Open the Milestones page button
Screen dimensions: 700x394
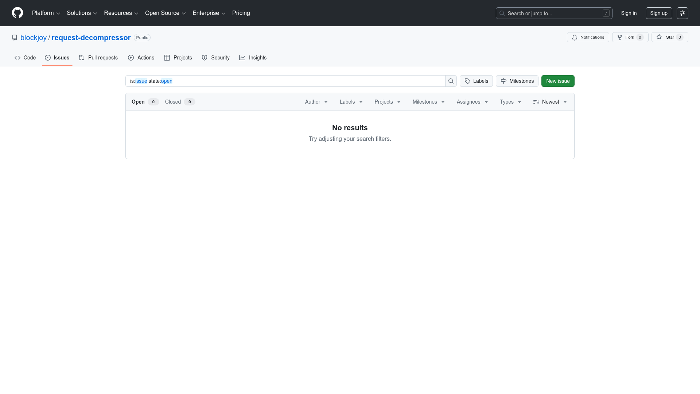[517, 81]
